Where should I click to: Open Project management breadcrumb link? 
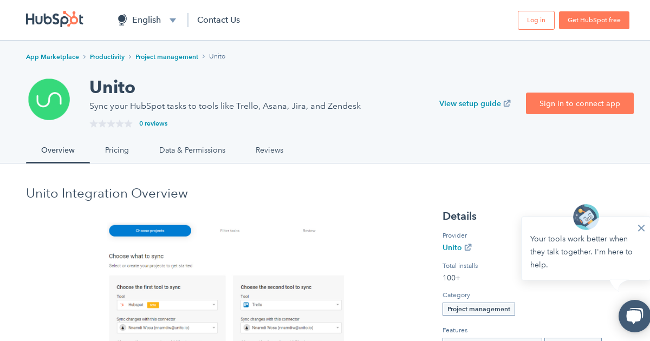point(167,57)
